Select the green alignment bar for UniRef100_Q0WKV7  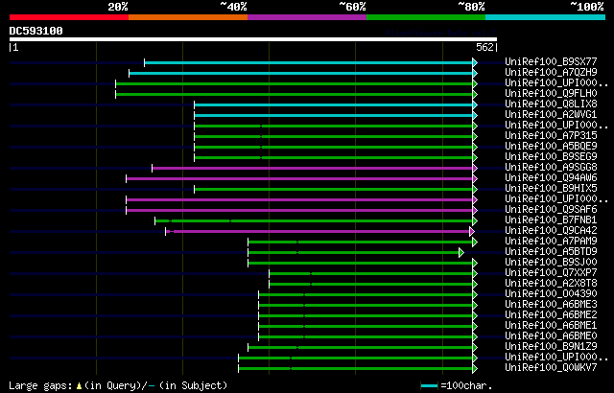click(x=356, y=369)
